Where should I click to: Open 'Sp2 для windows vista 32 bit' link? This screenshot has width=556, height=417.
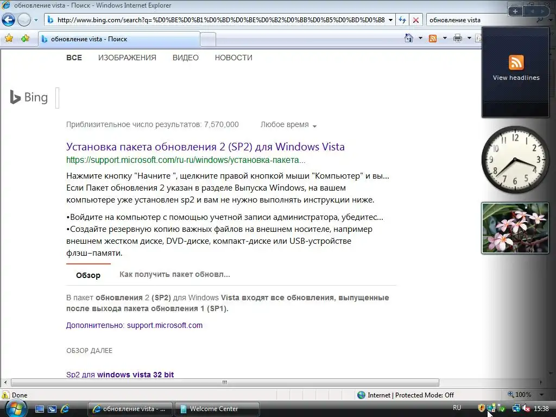point(120,375)
